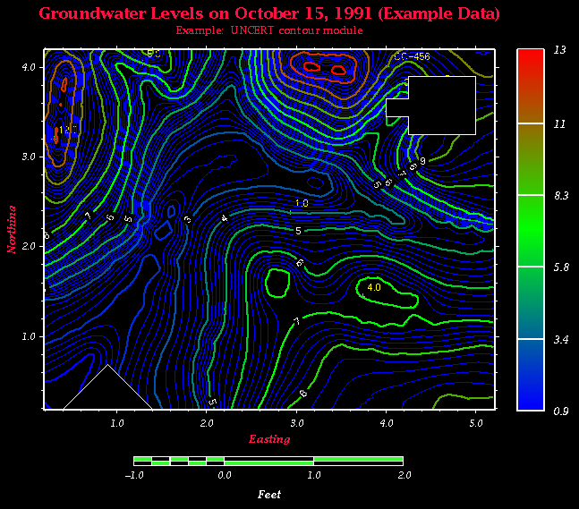
Task: Click the '0.9' legend minimum value
Action: click(x=559, y=411)
